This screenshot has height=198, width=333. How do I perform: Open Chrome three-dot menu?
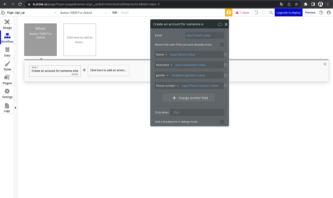coord(328,4)
